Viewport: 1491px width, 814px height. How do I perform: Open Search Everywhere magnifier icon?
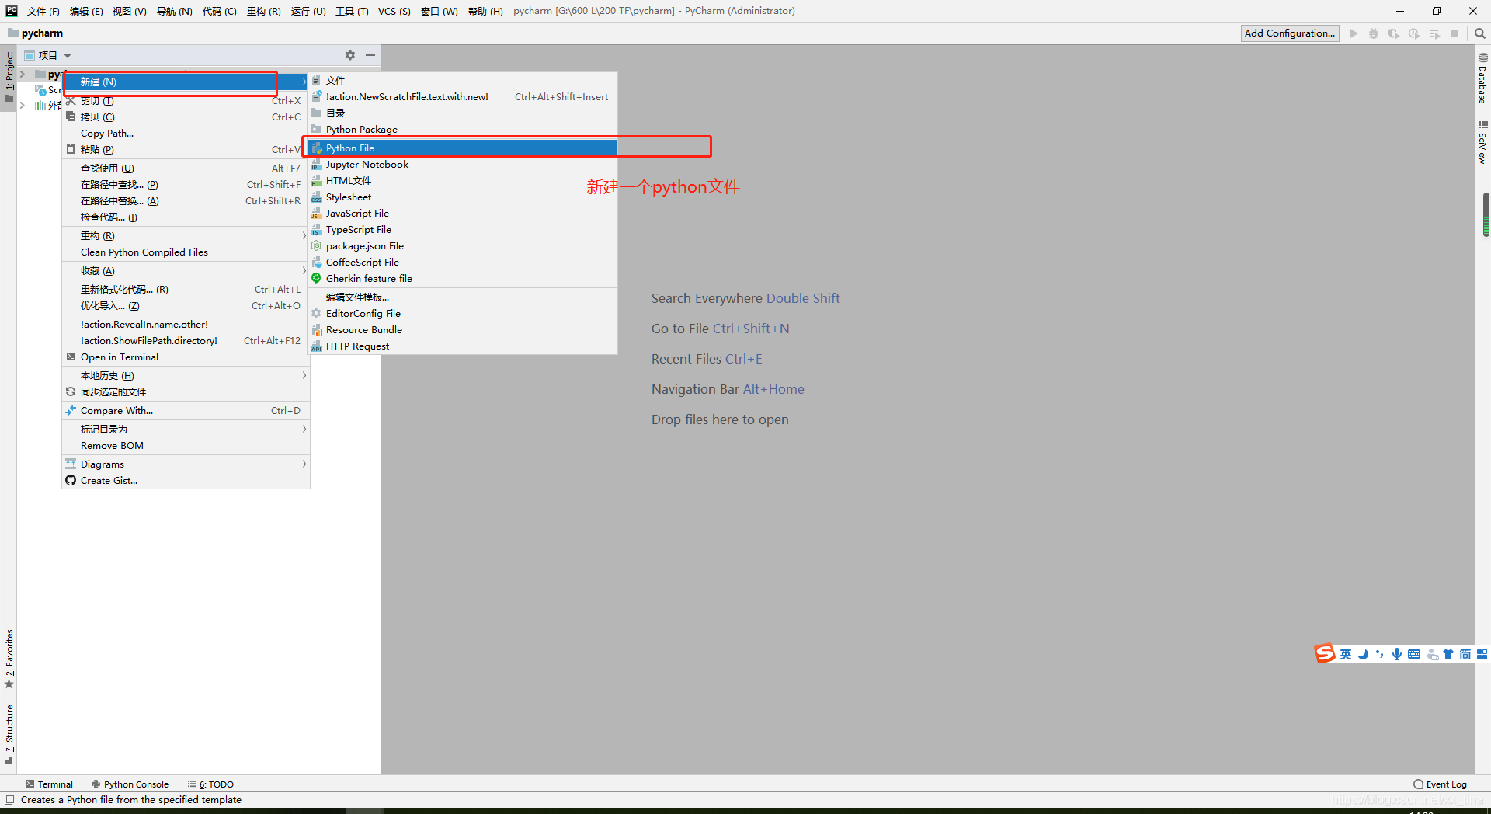pos(1480,33)
